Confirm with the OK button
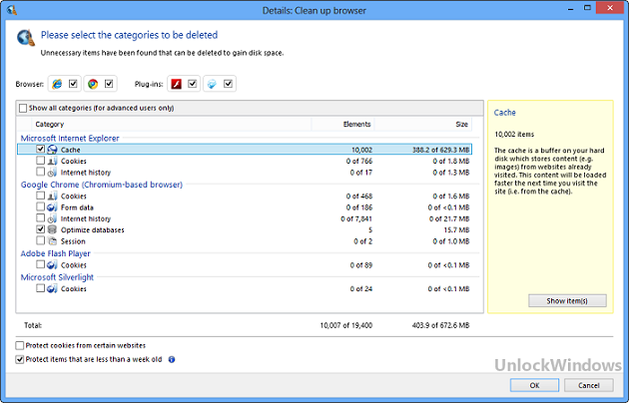 click(x=534, y=385)
